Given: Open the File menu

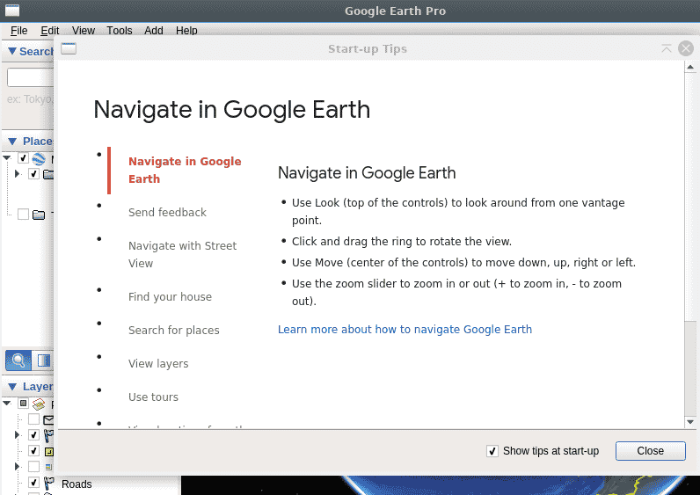Looking at the screenshot, I should (x=18, y=31).
